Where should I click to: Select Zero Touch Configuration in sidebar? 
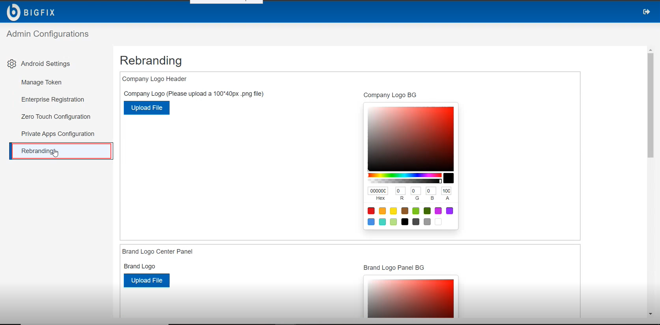(x=56, y=117)
